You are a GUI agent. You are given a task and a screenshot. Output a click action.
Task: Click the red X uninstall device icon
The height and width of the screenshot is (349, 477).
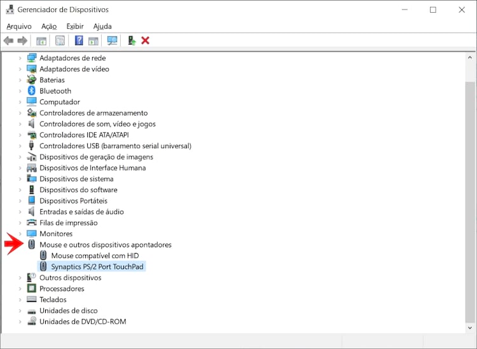tap(145, 41)
